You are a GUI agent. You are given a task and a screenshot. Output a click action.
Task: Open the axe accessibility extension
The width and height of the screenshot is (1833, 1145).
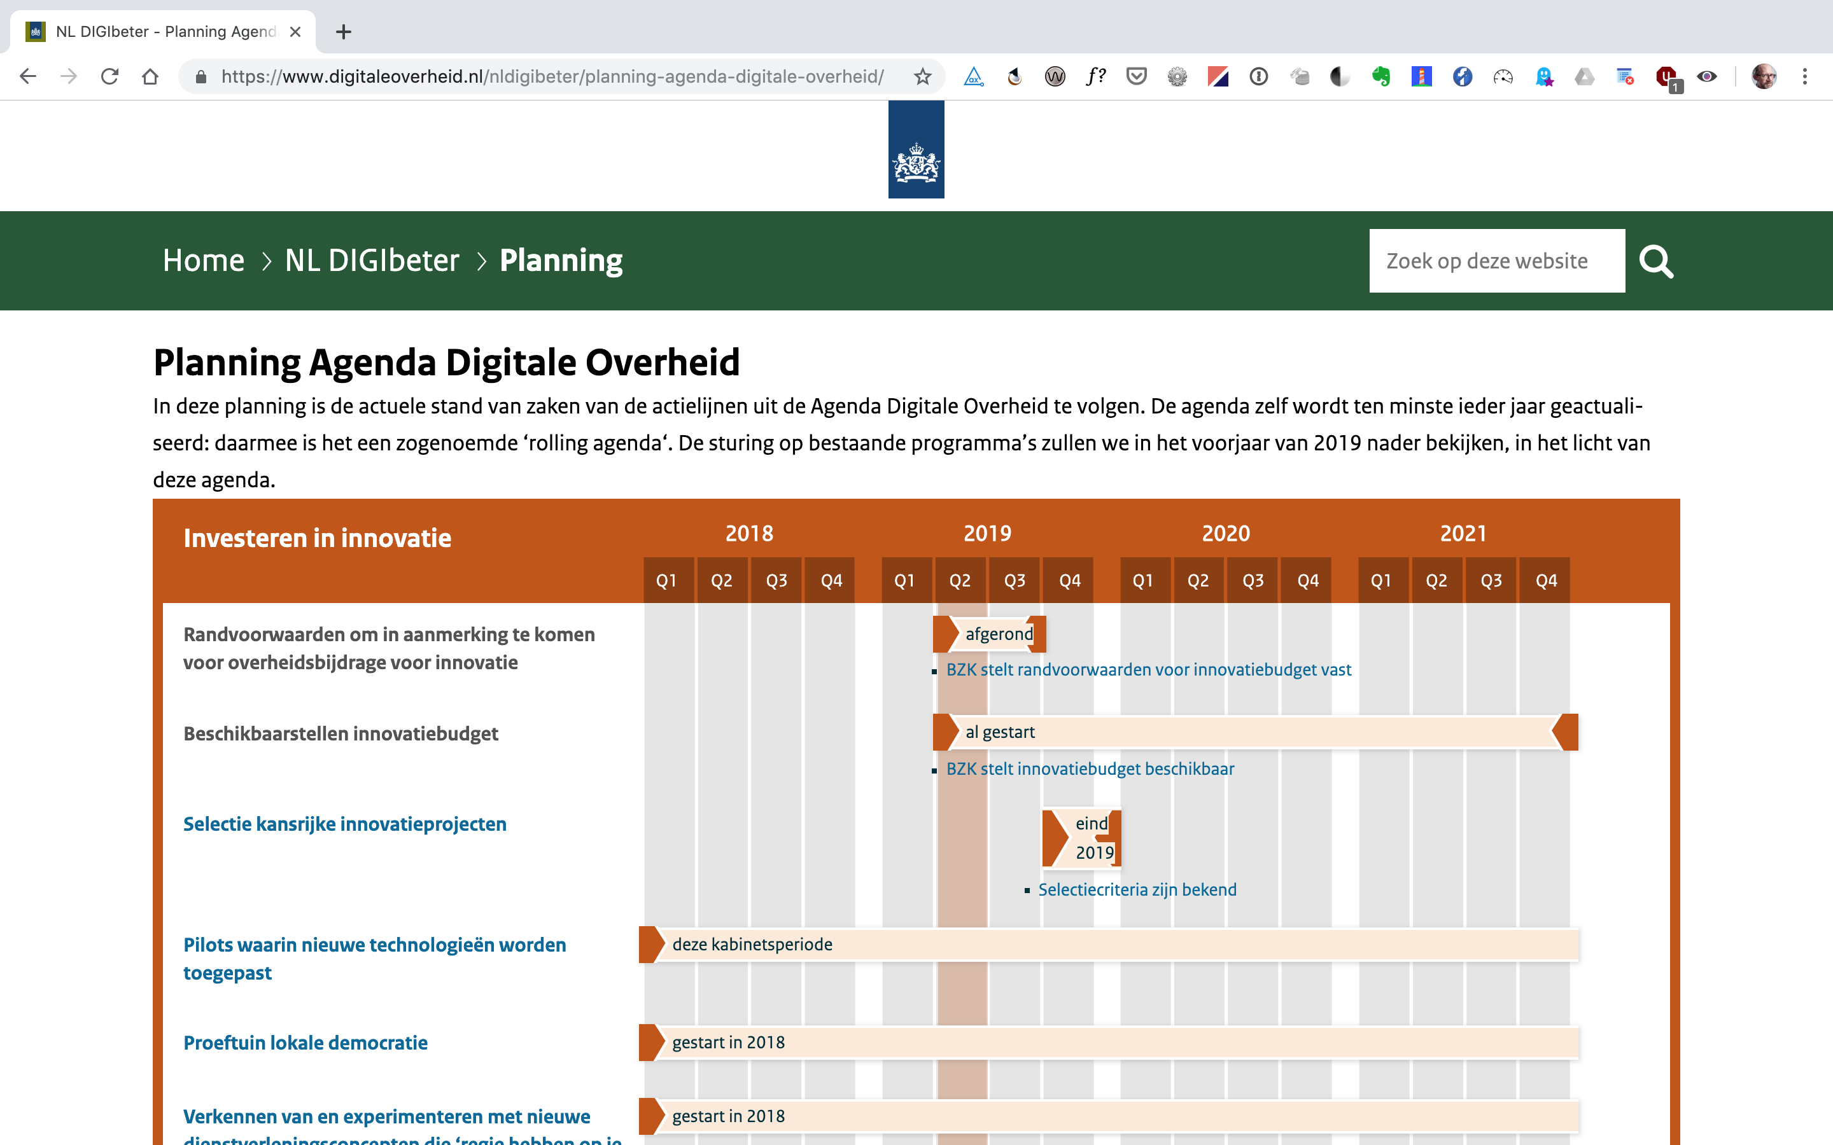pyautogui.click(x=973, y=76)
